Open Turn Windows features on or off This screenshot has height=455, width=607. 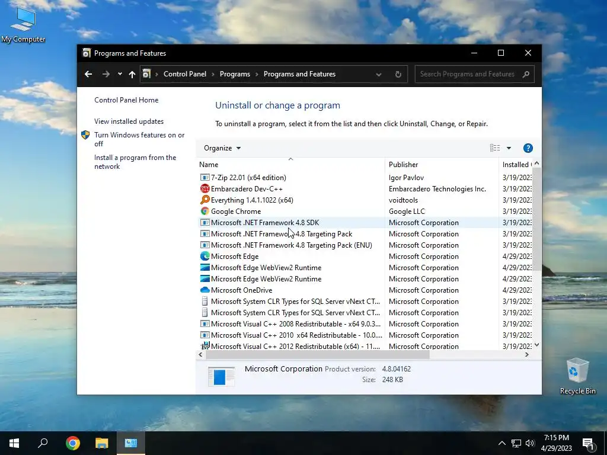139,139
